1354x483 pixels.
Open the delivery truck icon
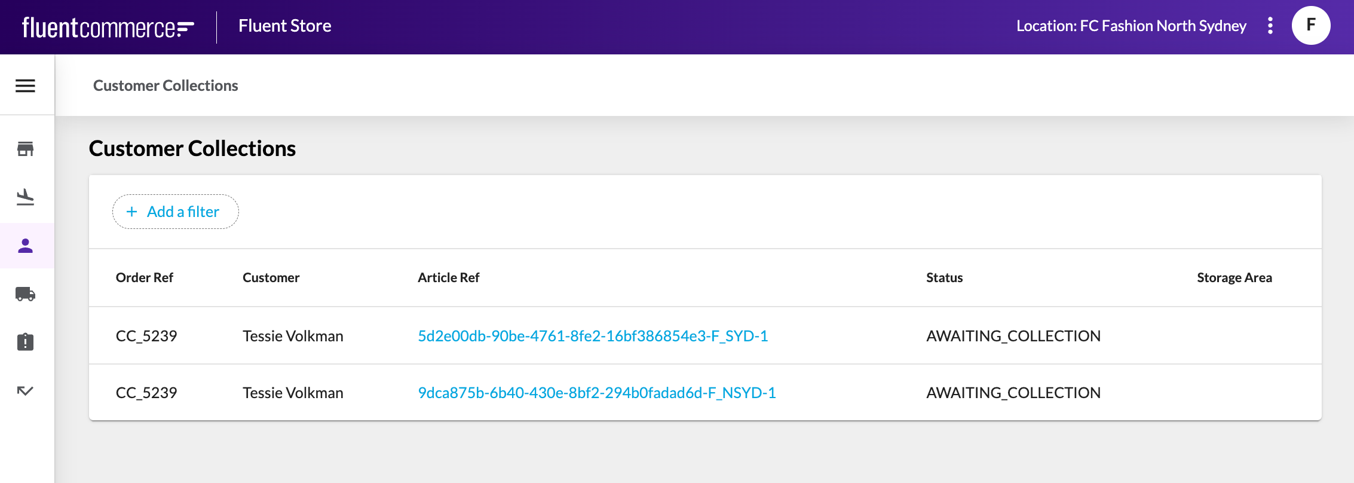point(25,294)
